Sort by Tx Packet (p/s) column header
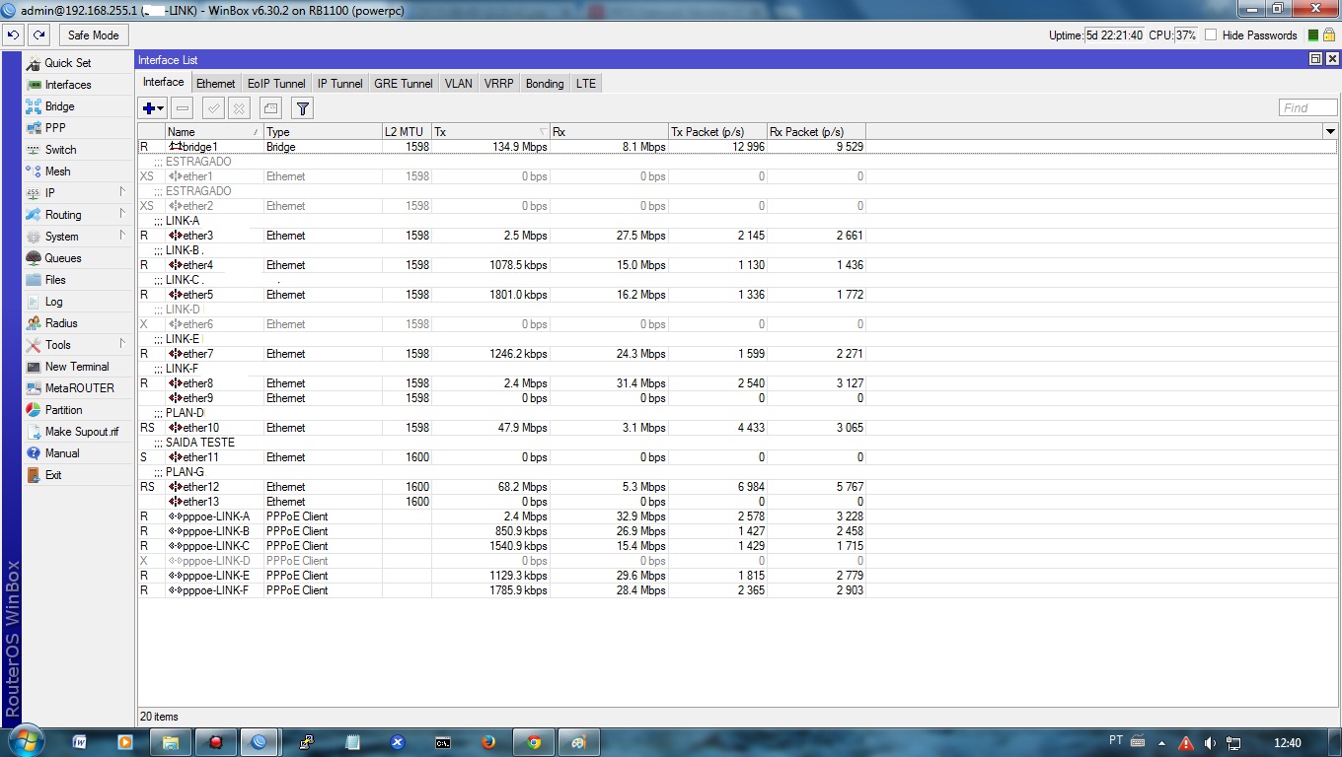 pos(717,132)
